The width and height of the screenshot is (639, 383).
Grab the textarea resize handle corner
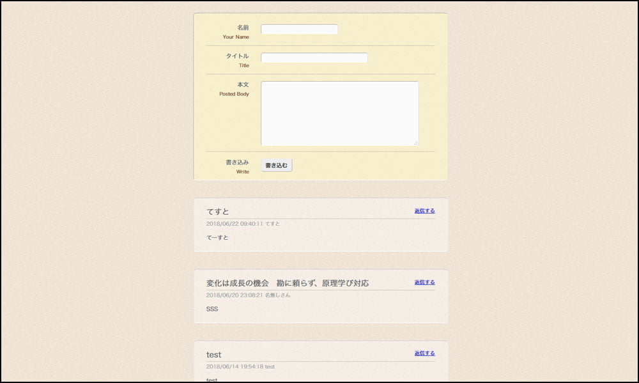[416, 143]
